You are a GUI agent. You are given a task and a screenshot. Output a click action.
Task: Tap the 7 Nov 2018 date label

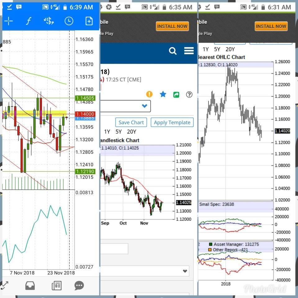(22, 273)
